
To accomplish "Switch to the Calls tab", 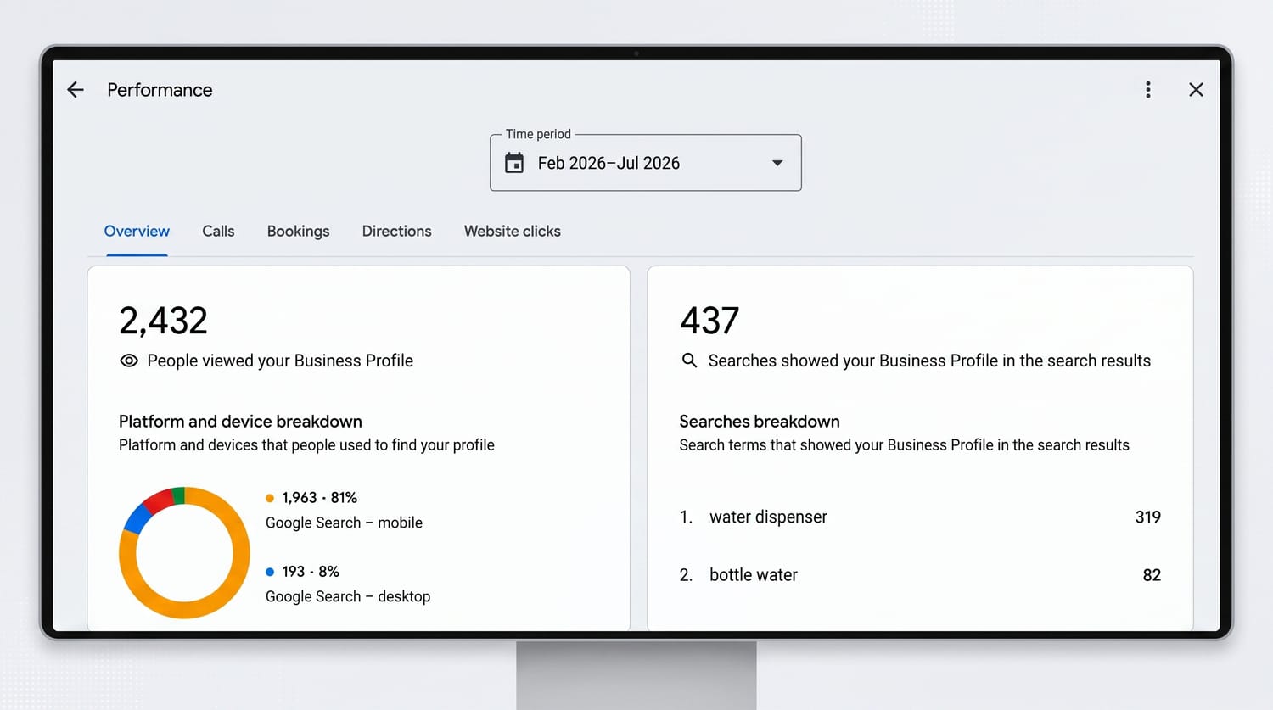I will 218,232.
